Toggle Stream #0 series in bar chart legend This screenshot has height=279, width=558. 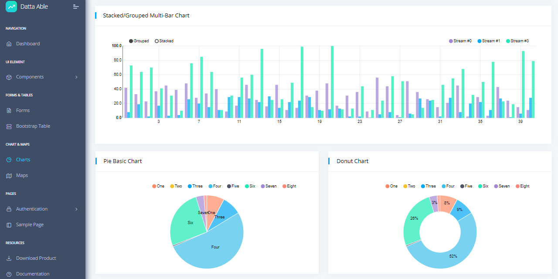[451, 41]
